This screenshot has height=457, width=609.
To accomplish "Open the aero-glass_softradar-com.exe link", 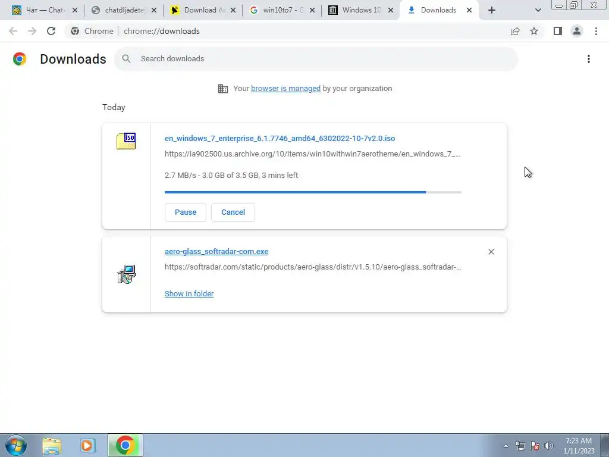I will coord(216,252).
